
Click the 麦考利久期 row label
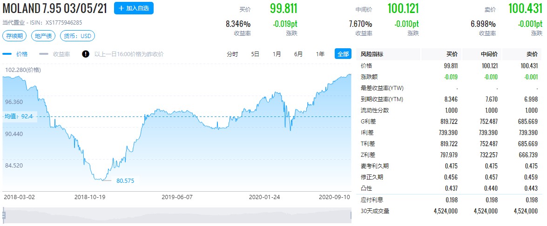click(x=375, y=166)
